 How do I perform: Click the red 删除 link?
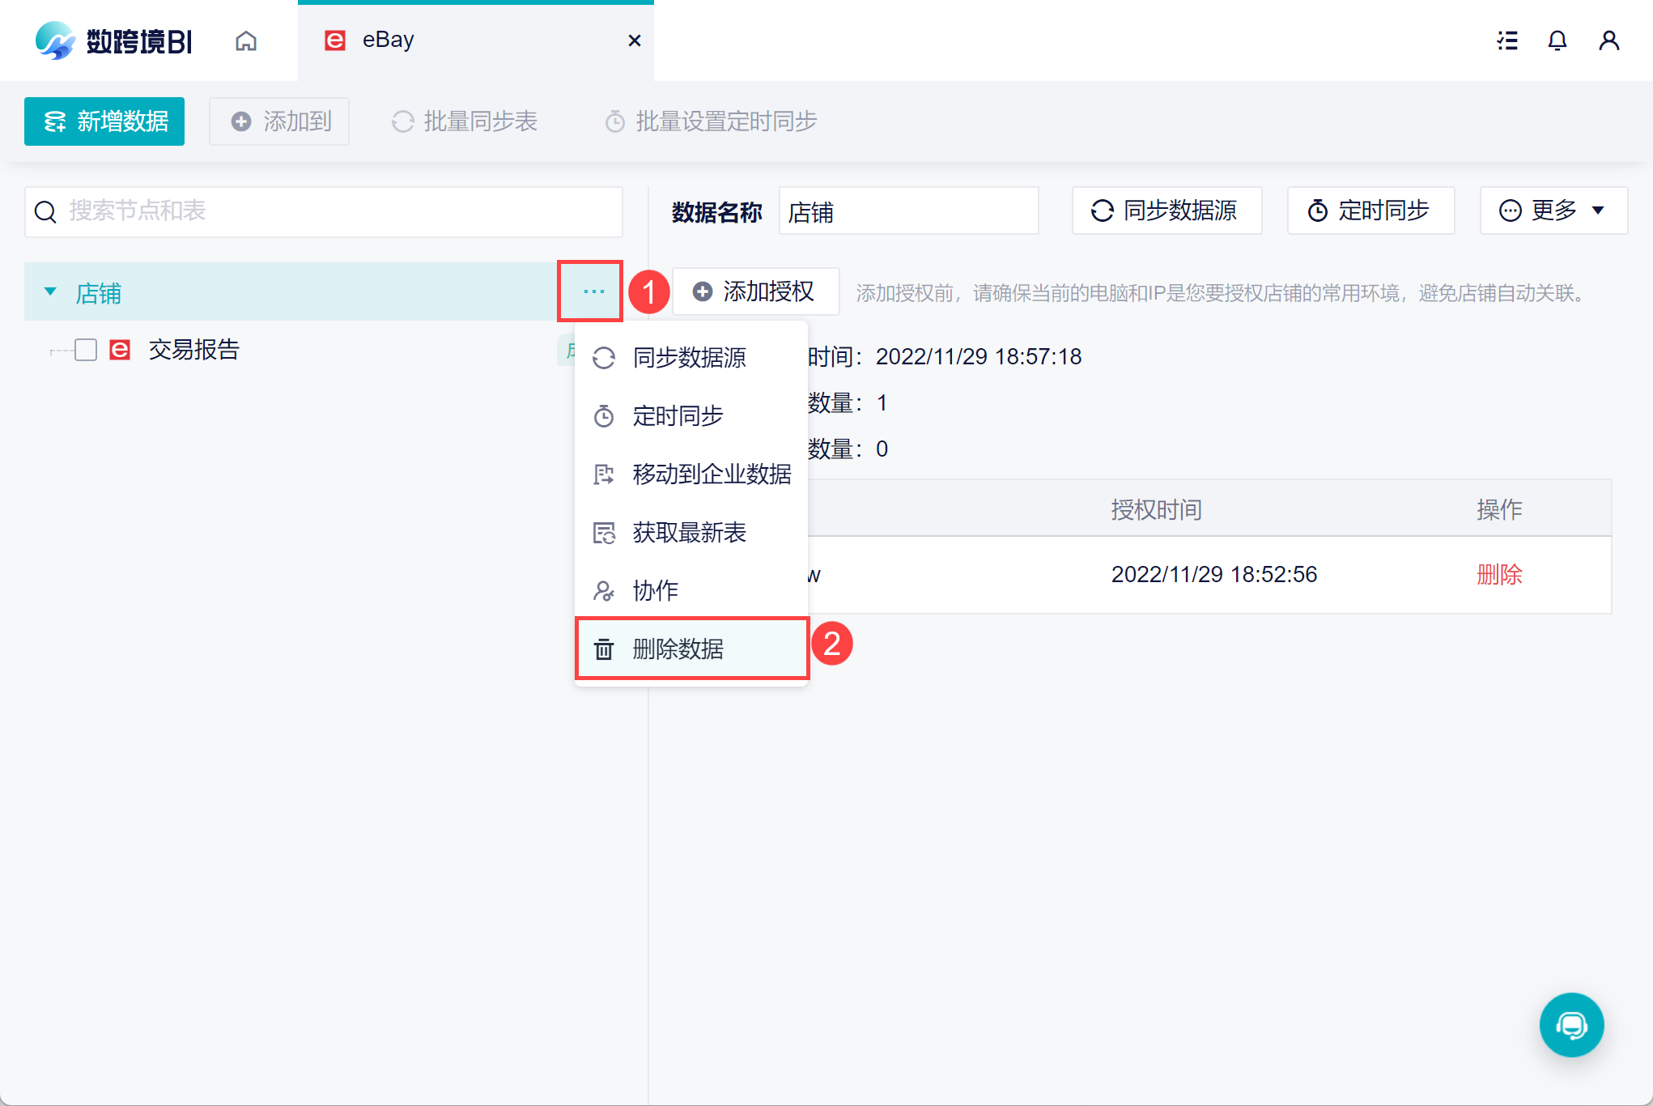(x=1499, y=575)
